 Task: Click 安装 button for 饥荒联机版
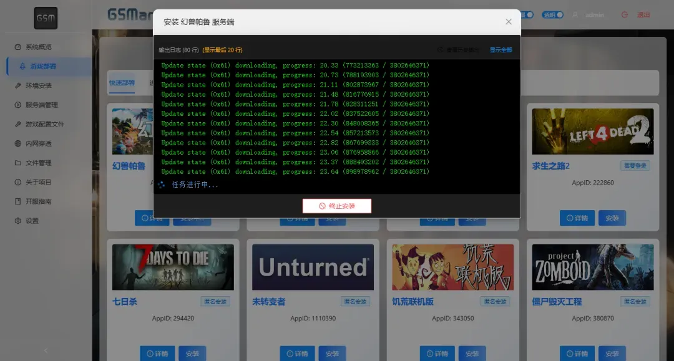(x=472, y=354)
